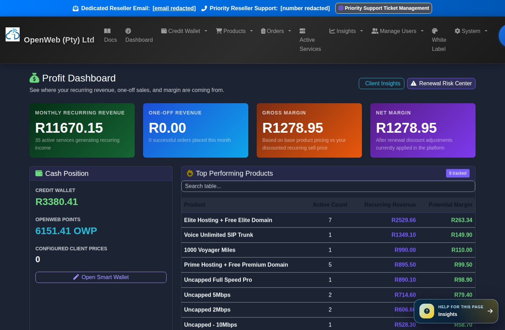The image size is (505, 330).
Task: Open White Label menu item
Action: tap(439, 40)
